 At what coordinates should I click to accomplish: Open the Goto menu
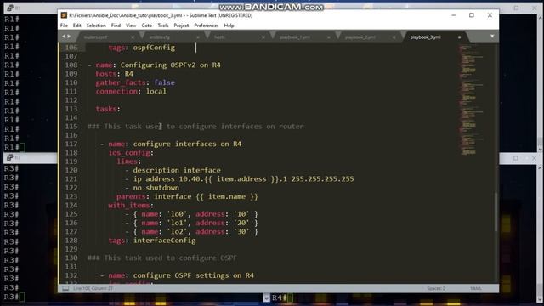[147, 25]
